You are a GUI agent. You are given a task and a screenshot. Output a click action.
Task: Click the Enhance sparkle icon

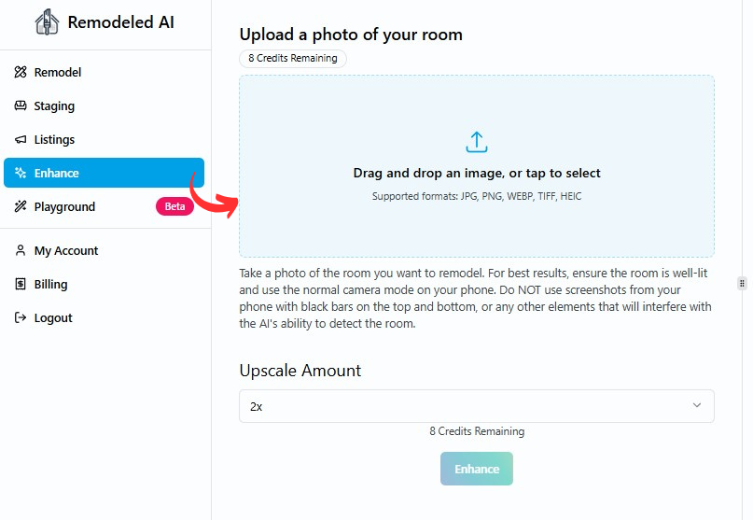click(21, 174)
